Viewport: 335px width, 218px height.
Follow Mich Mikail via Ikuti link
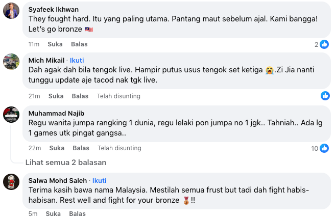77,60
